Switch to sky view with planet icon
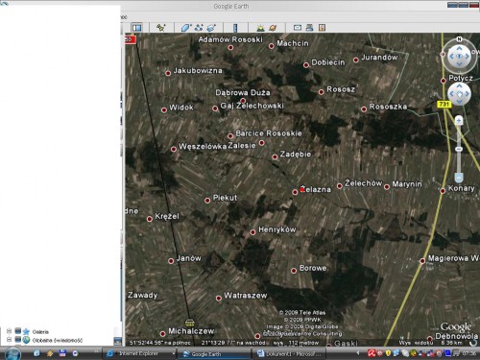480x360 pixels. 273,28
